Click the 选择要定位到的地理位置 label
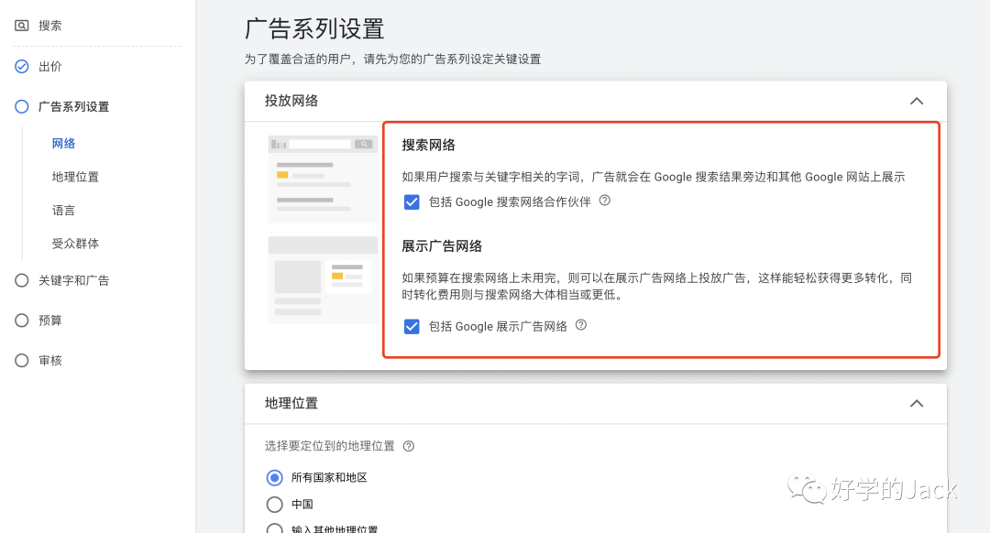The height and width of the screenshot is (533, 990). pos(330,446)
